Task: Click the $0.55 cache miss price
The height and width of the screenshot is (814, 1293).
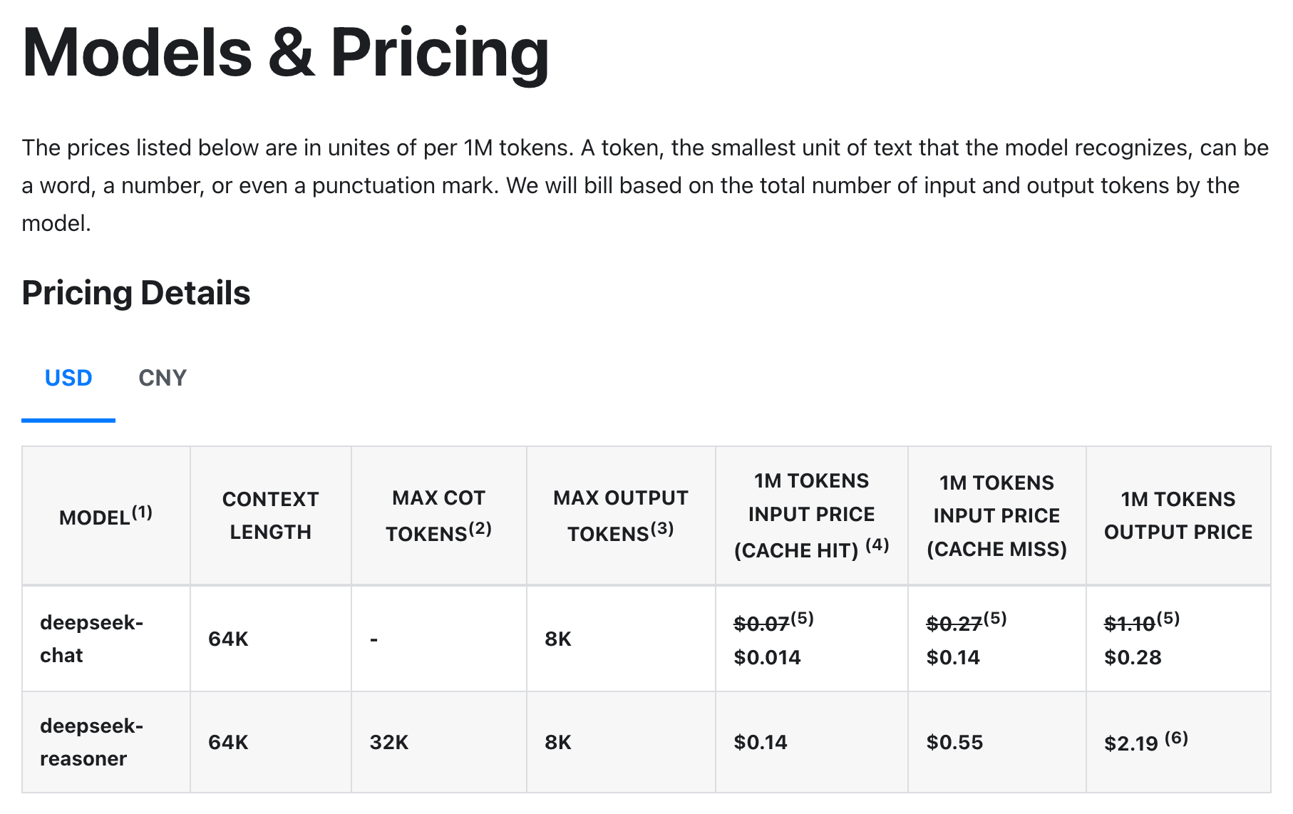Action: (954, 743)
